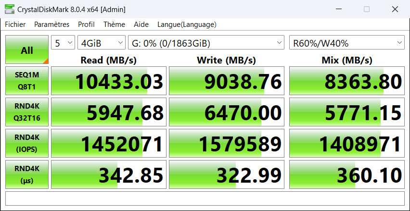Click the RND4K (IOPS) test button

coord(27,143)
